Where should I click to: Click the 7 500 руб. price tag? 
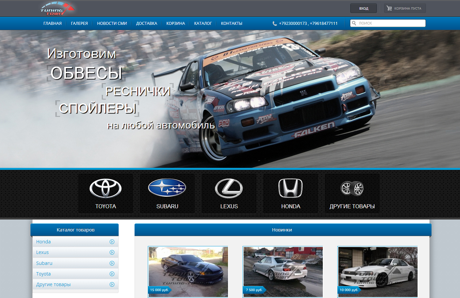tap(254, 290)
